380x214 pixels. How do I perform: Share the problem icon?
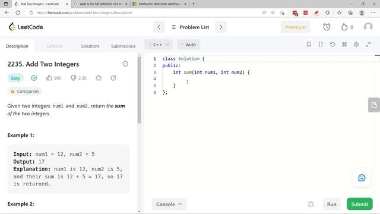click(113, 78)
